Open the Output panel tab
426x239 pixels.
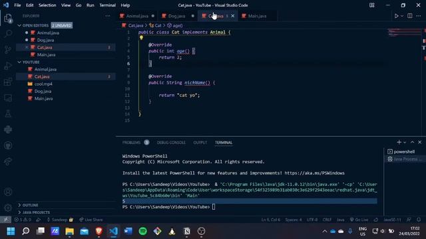(x=200, y=143)
